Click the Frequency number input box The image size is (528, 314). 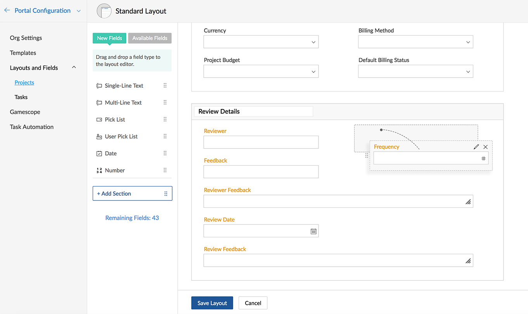point(431,158)
